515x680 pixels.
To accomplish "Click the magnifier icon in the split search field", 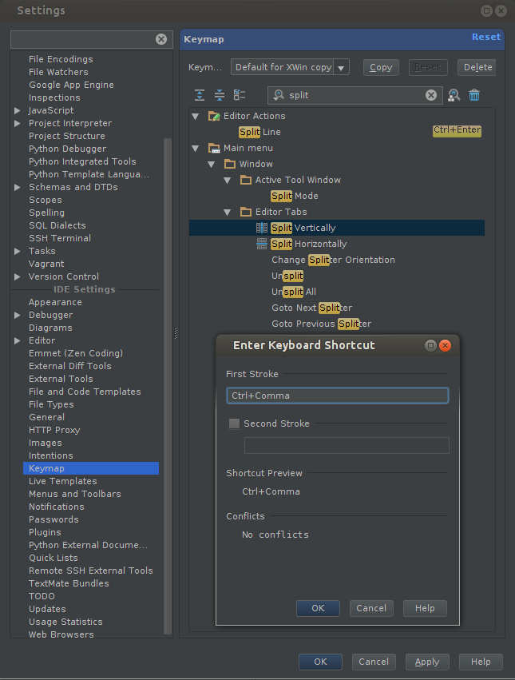I will coord(279,95).
